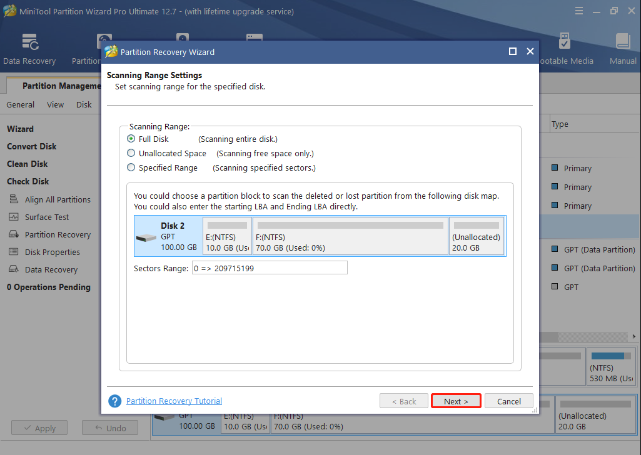
Task: Cancel the Partition Recovery Wizard
Action: tap(509, 401)
